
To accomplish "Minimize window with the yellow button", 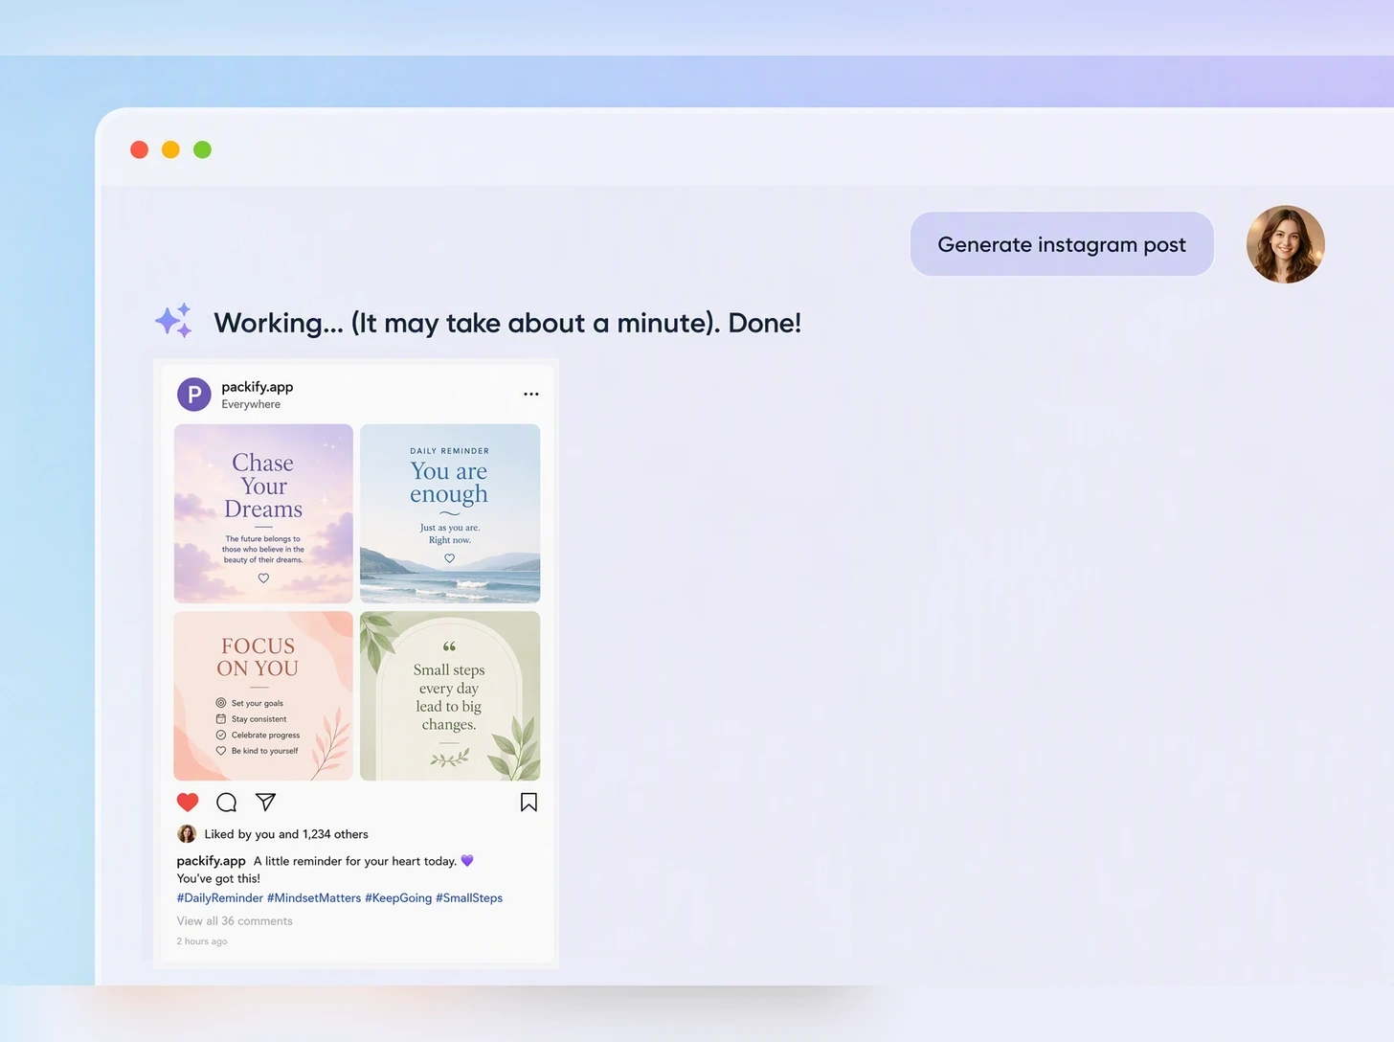I will 170,149.
